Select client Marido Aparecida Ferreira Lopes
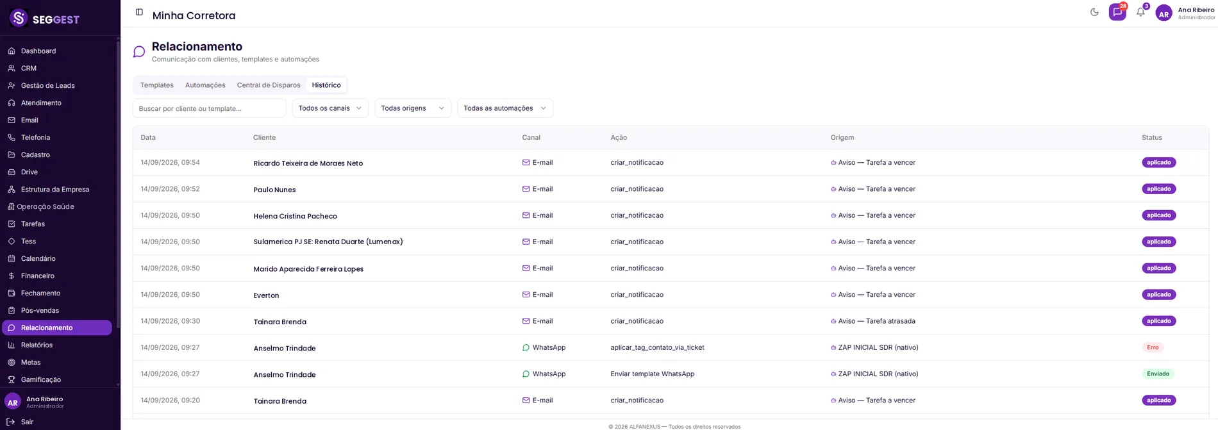The width and height of the screenshot is (1218, 430). pyautogui.click(x=308, y=269)
